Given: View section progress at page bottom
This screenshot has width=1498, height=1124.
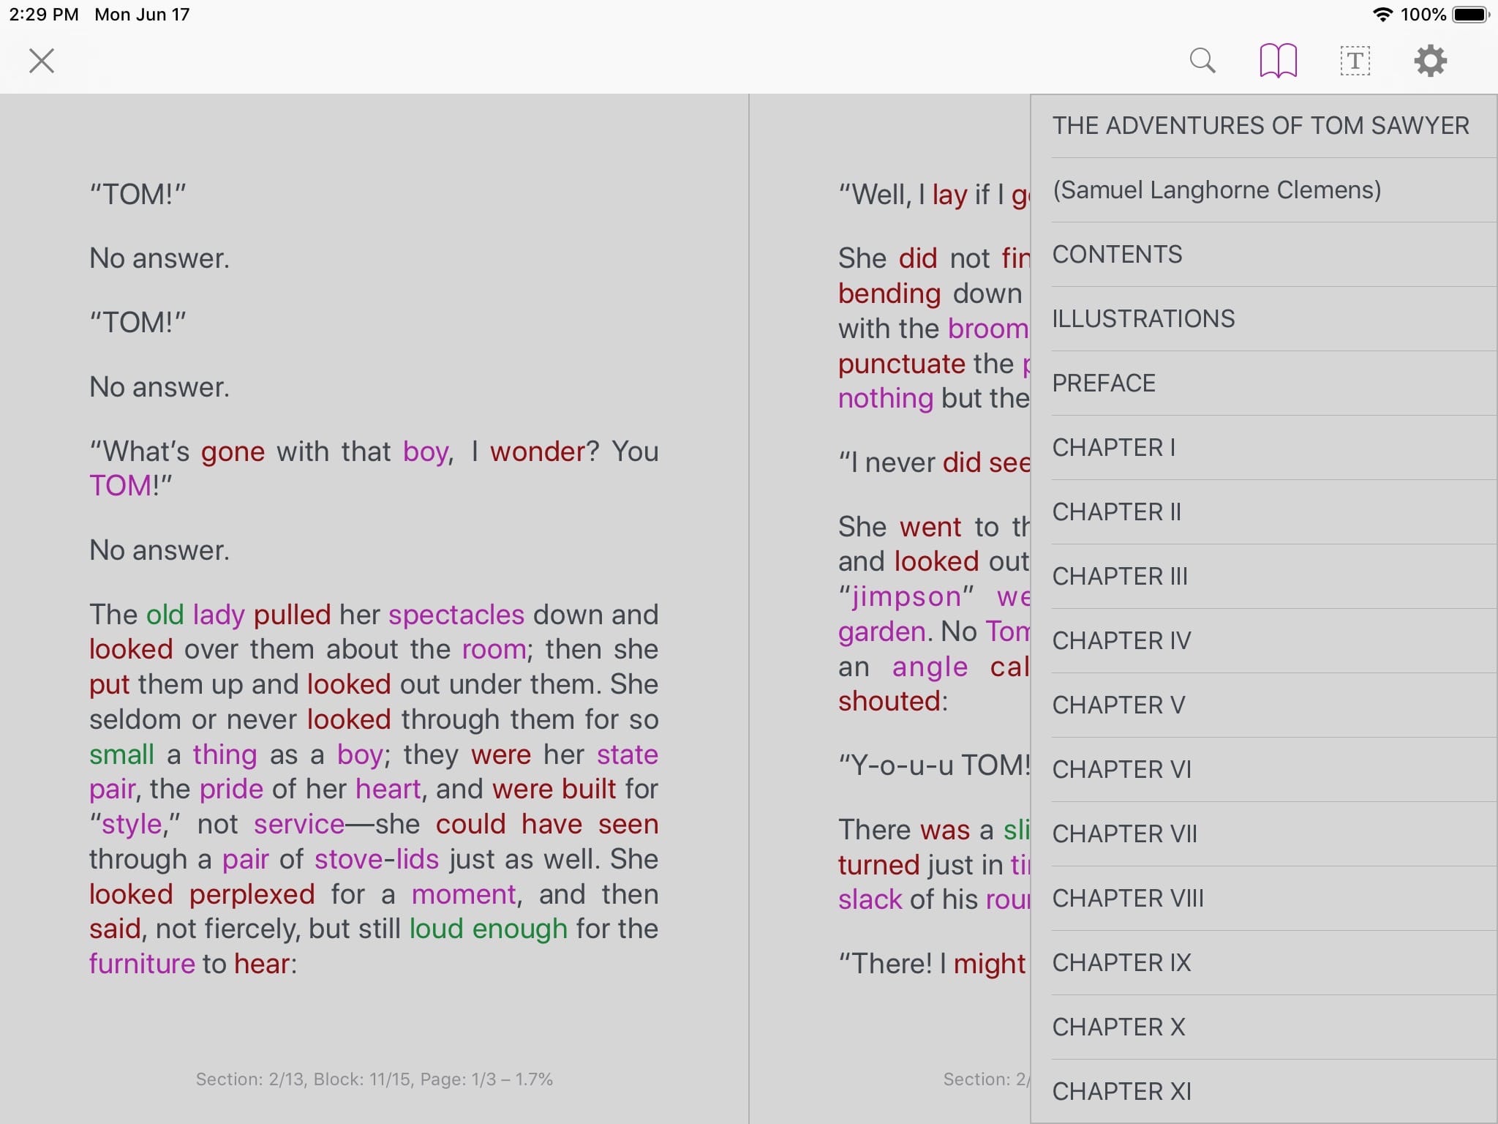Looking at the screenshot, I should coord(375,1078).
